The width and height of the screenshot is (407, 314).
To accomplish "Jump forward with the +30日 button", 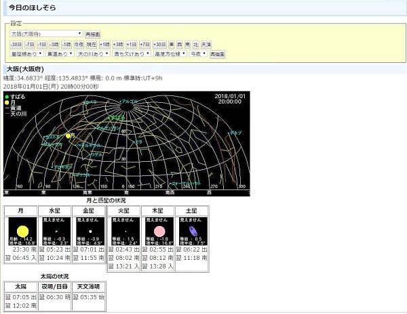I will [160, 44].
